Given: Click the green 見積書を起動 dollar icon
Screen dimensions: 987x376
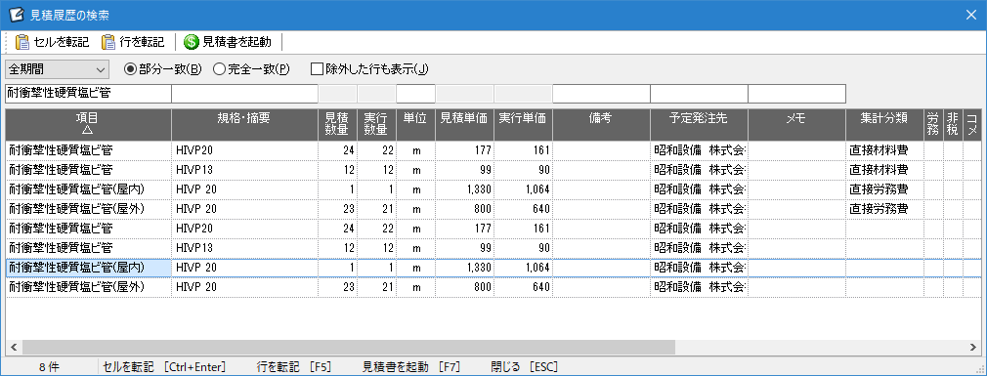Looking at the screenshot, I should point(192,42).
